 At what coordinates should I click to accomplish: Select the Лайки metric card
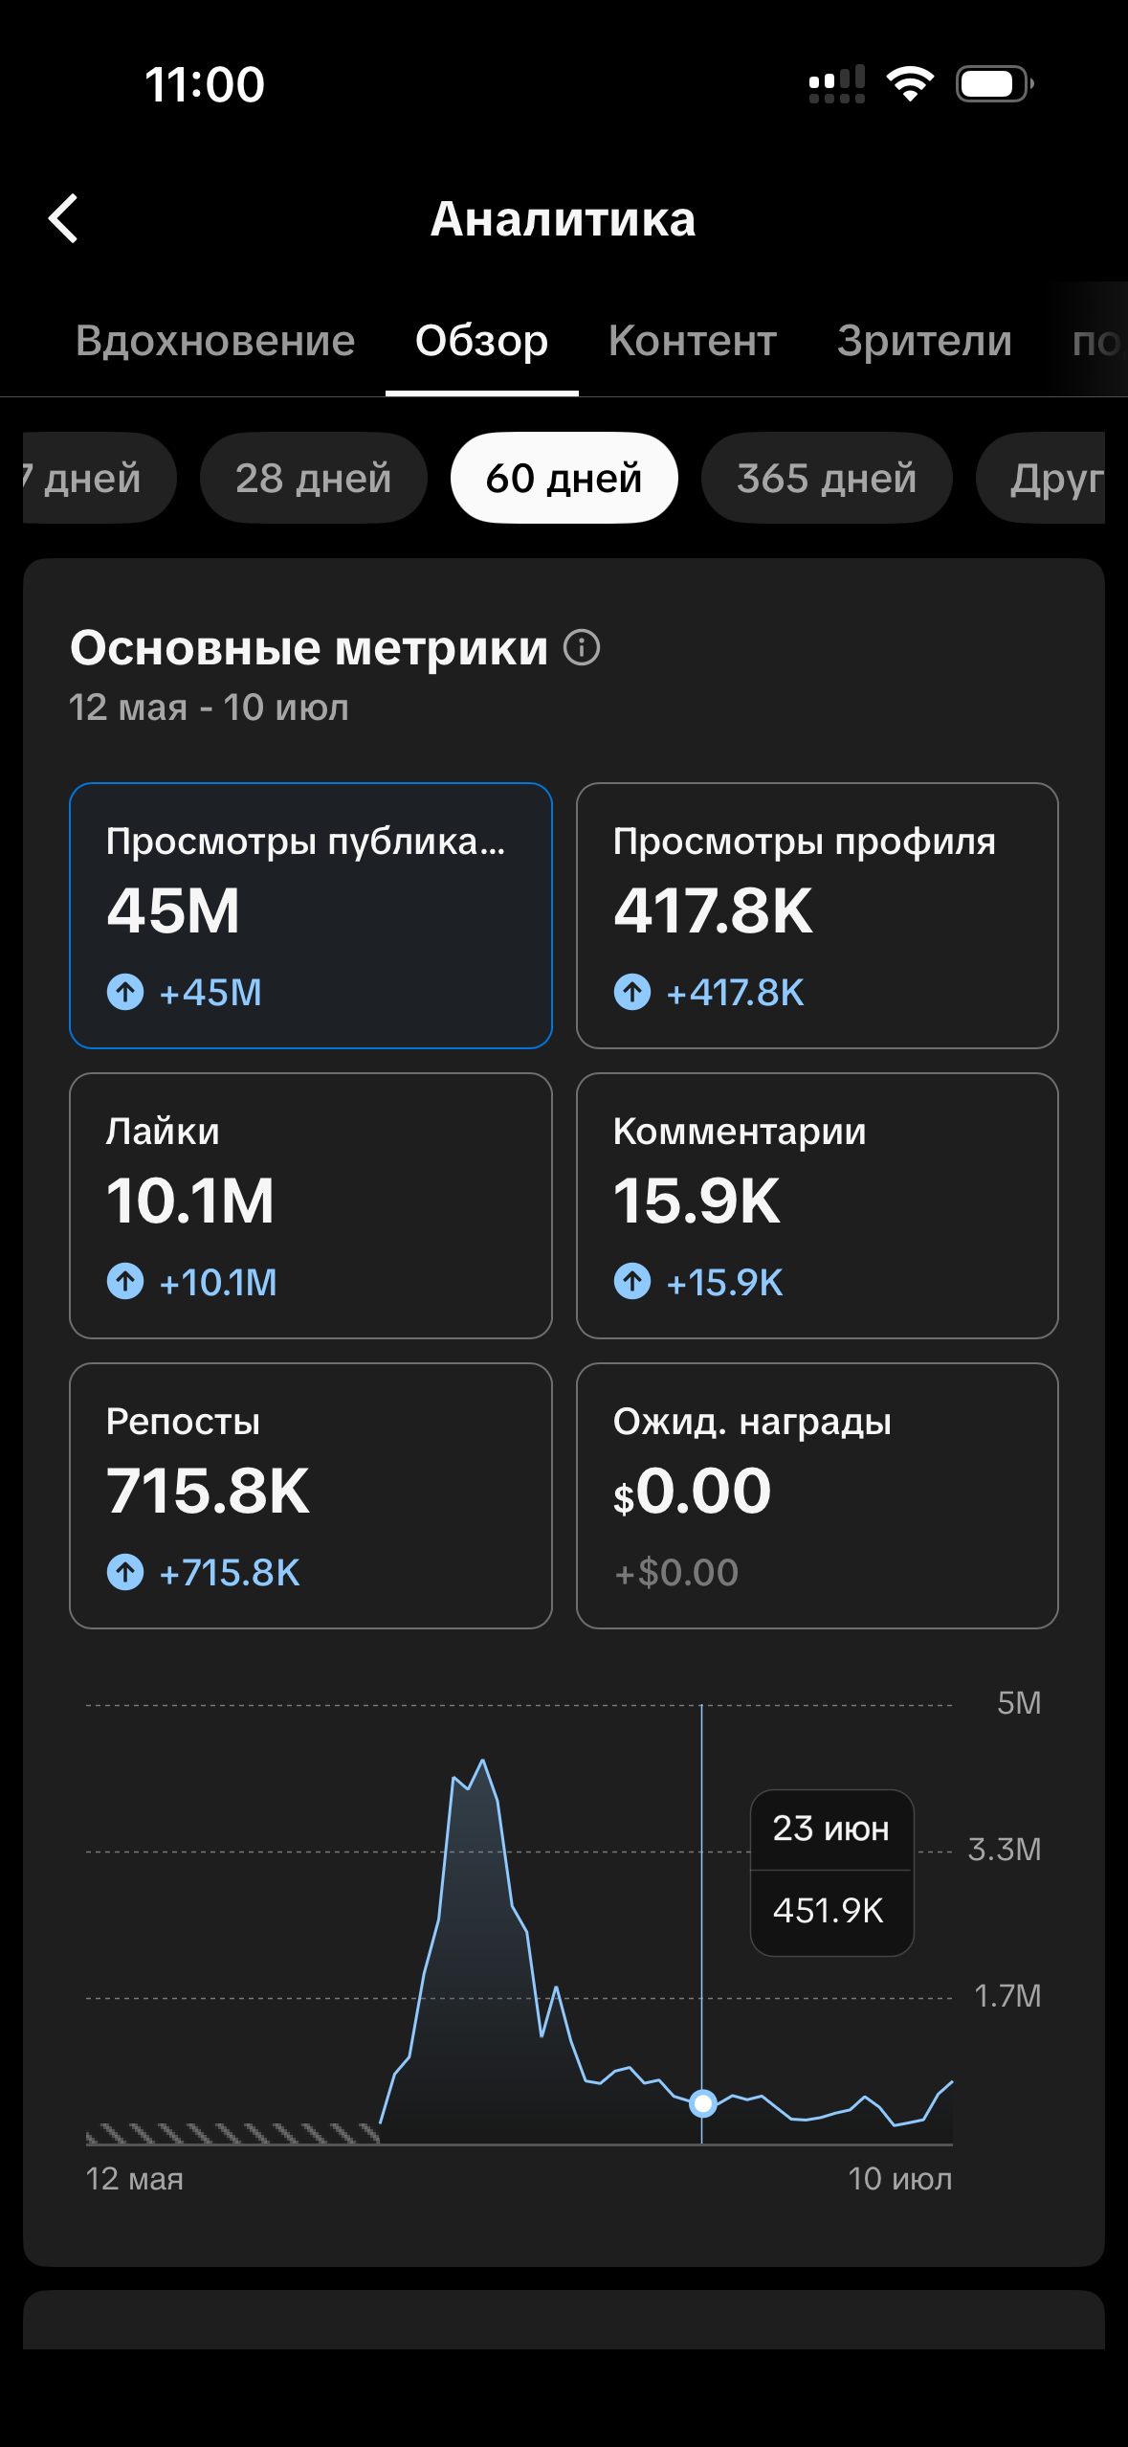point(311,1205)
